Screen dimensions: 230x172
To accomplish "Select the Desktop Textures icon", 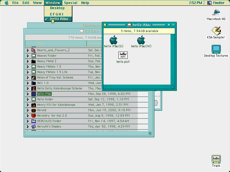I will (216, 49).
